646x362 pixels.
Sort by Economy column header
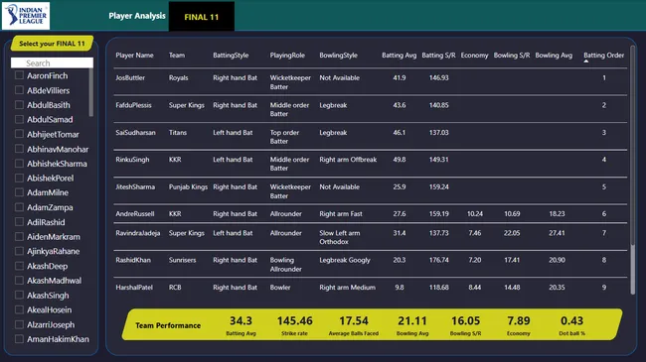[x=474, y=56]
